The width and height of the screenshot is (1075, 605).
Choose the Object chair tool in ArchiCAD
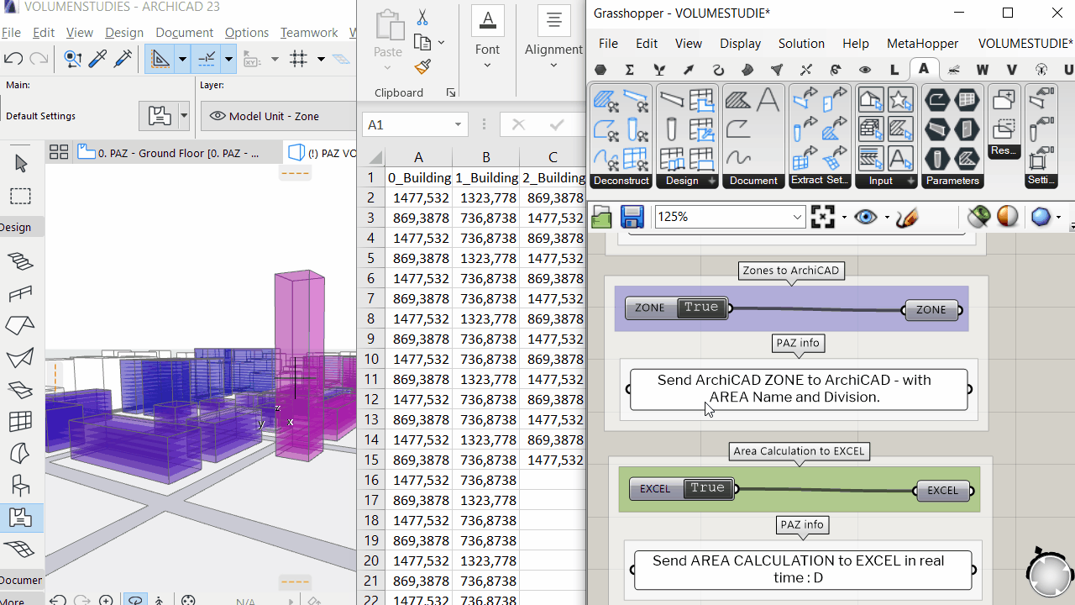click(21, 486)
